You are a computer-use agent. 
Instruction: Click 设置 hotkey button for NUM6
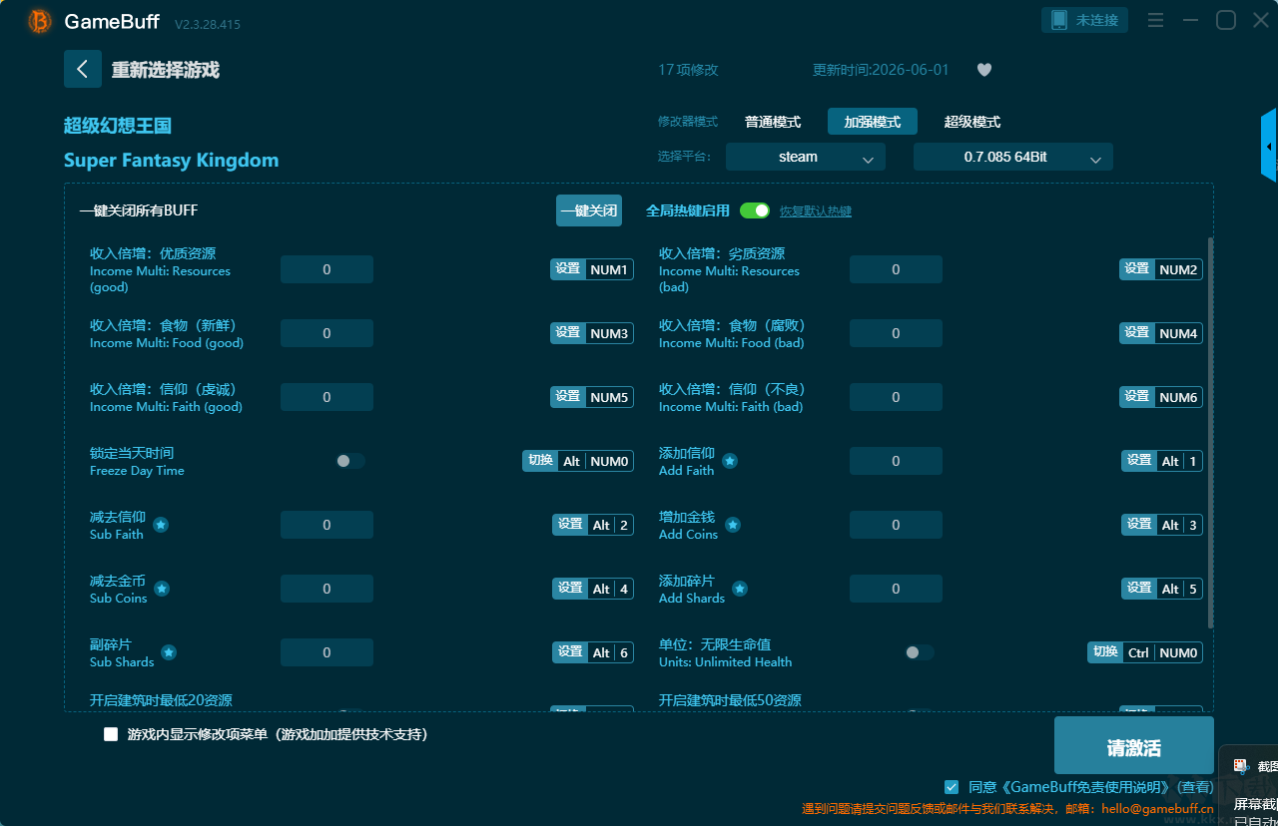point(1137,397)
